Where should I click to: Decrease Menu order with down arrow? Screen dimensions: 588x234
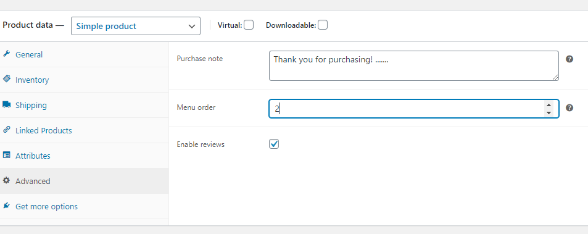click(x=549, y=112)
